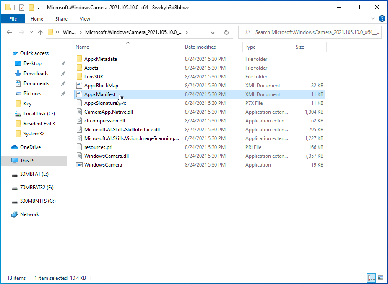
Task: Expand the address bar history dropdown
Action: click(x=213, y=32)
